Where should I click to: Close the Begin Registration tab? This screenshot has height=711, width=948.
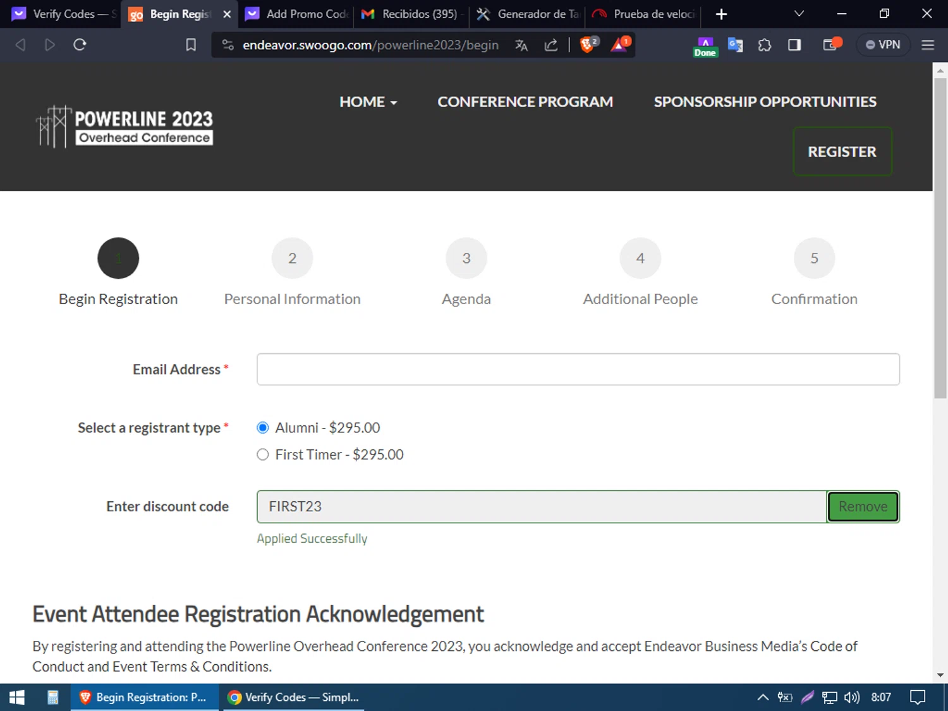tap(227, 14)
